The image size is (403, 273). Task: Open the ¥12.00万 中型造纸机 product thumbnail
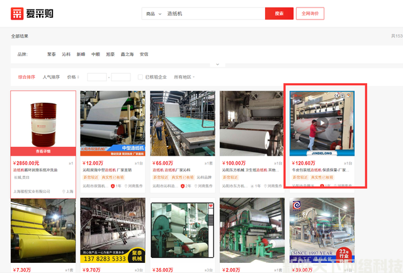(113, 123)
